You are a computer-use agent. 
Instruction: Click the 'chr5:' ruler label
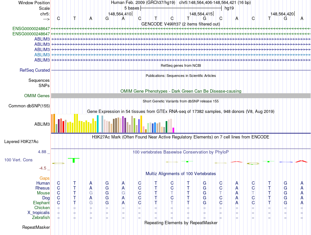(x=45, y=14)
